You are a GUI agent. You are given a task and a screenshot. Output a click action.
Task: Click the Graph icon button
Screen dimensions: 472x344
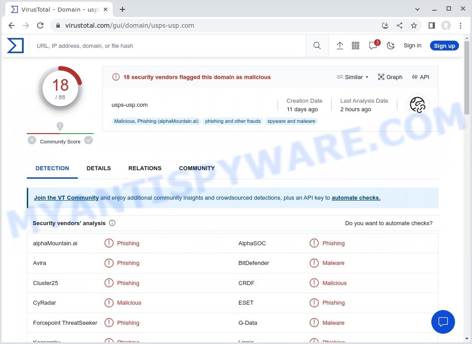click(x=390, y=77)
